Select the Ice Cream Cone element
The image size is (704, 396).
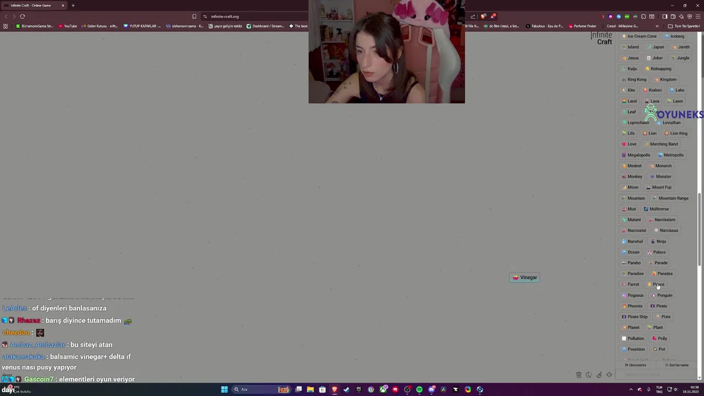(x=639, y=36)
